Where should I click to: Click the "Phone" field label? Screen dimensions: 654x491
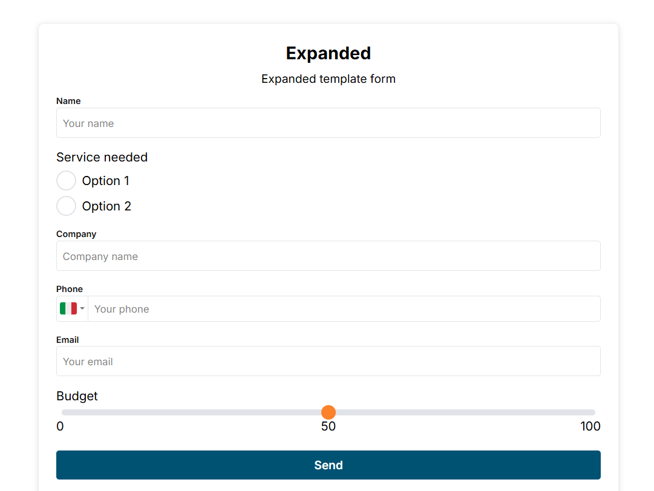click(x=70, y=289)
